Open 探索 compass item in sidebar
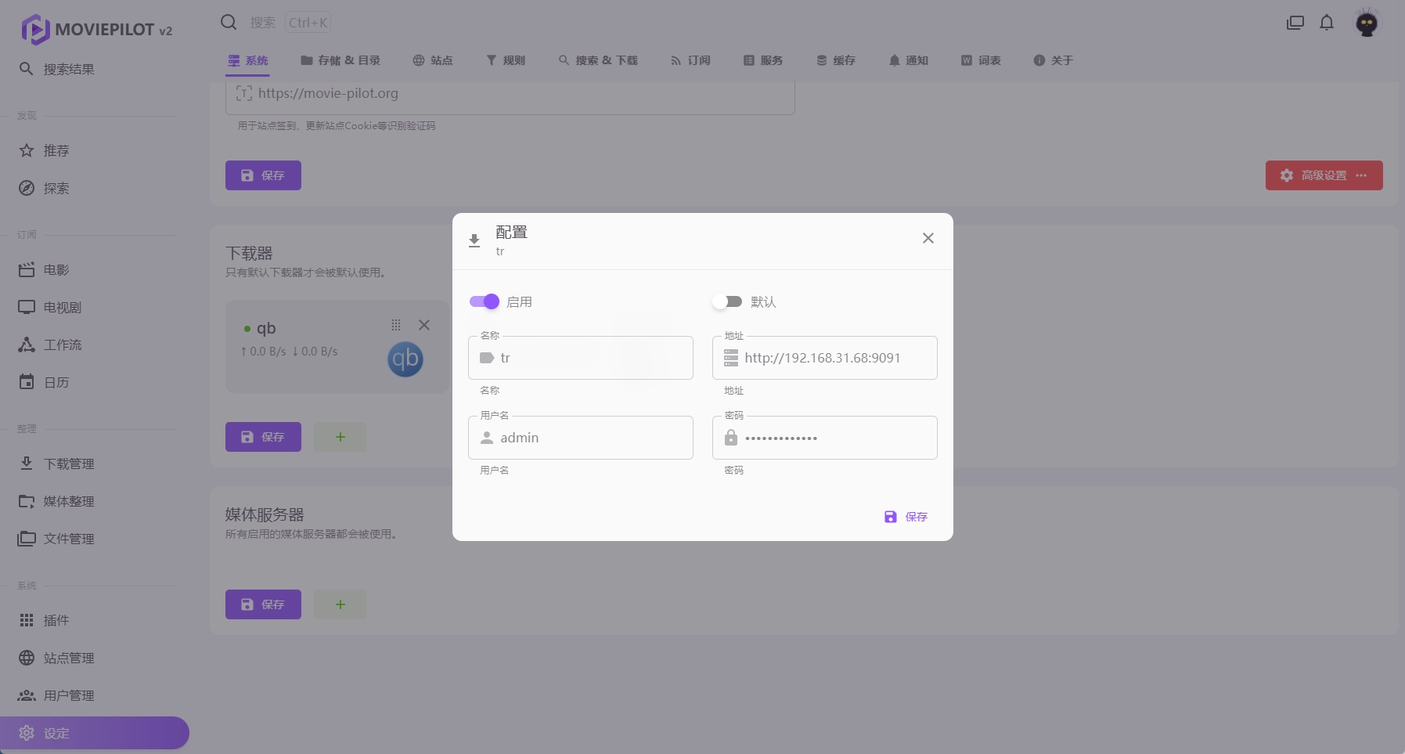This screenshot has width=1405, height=754. click(95, 188)
